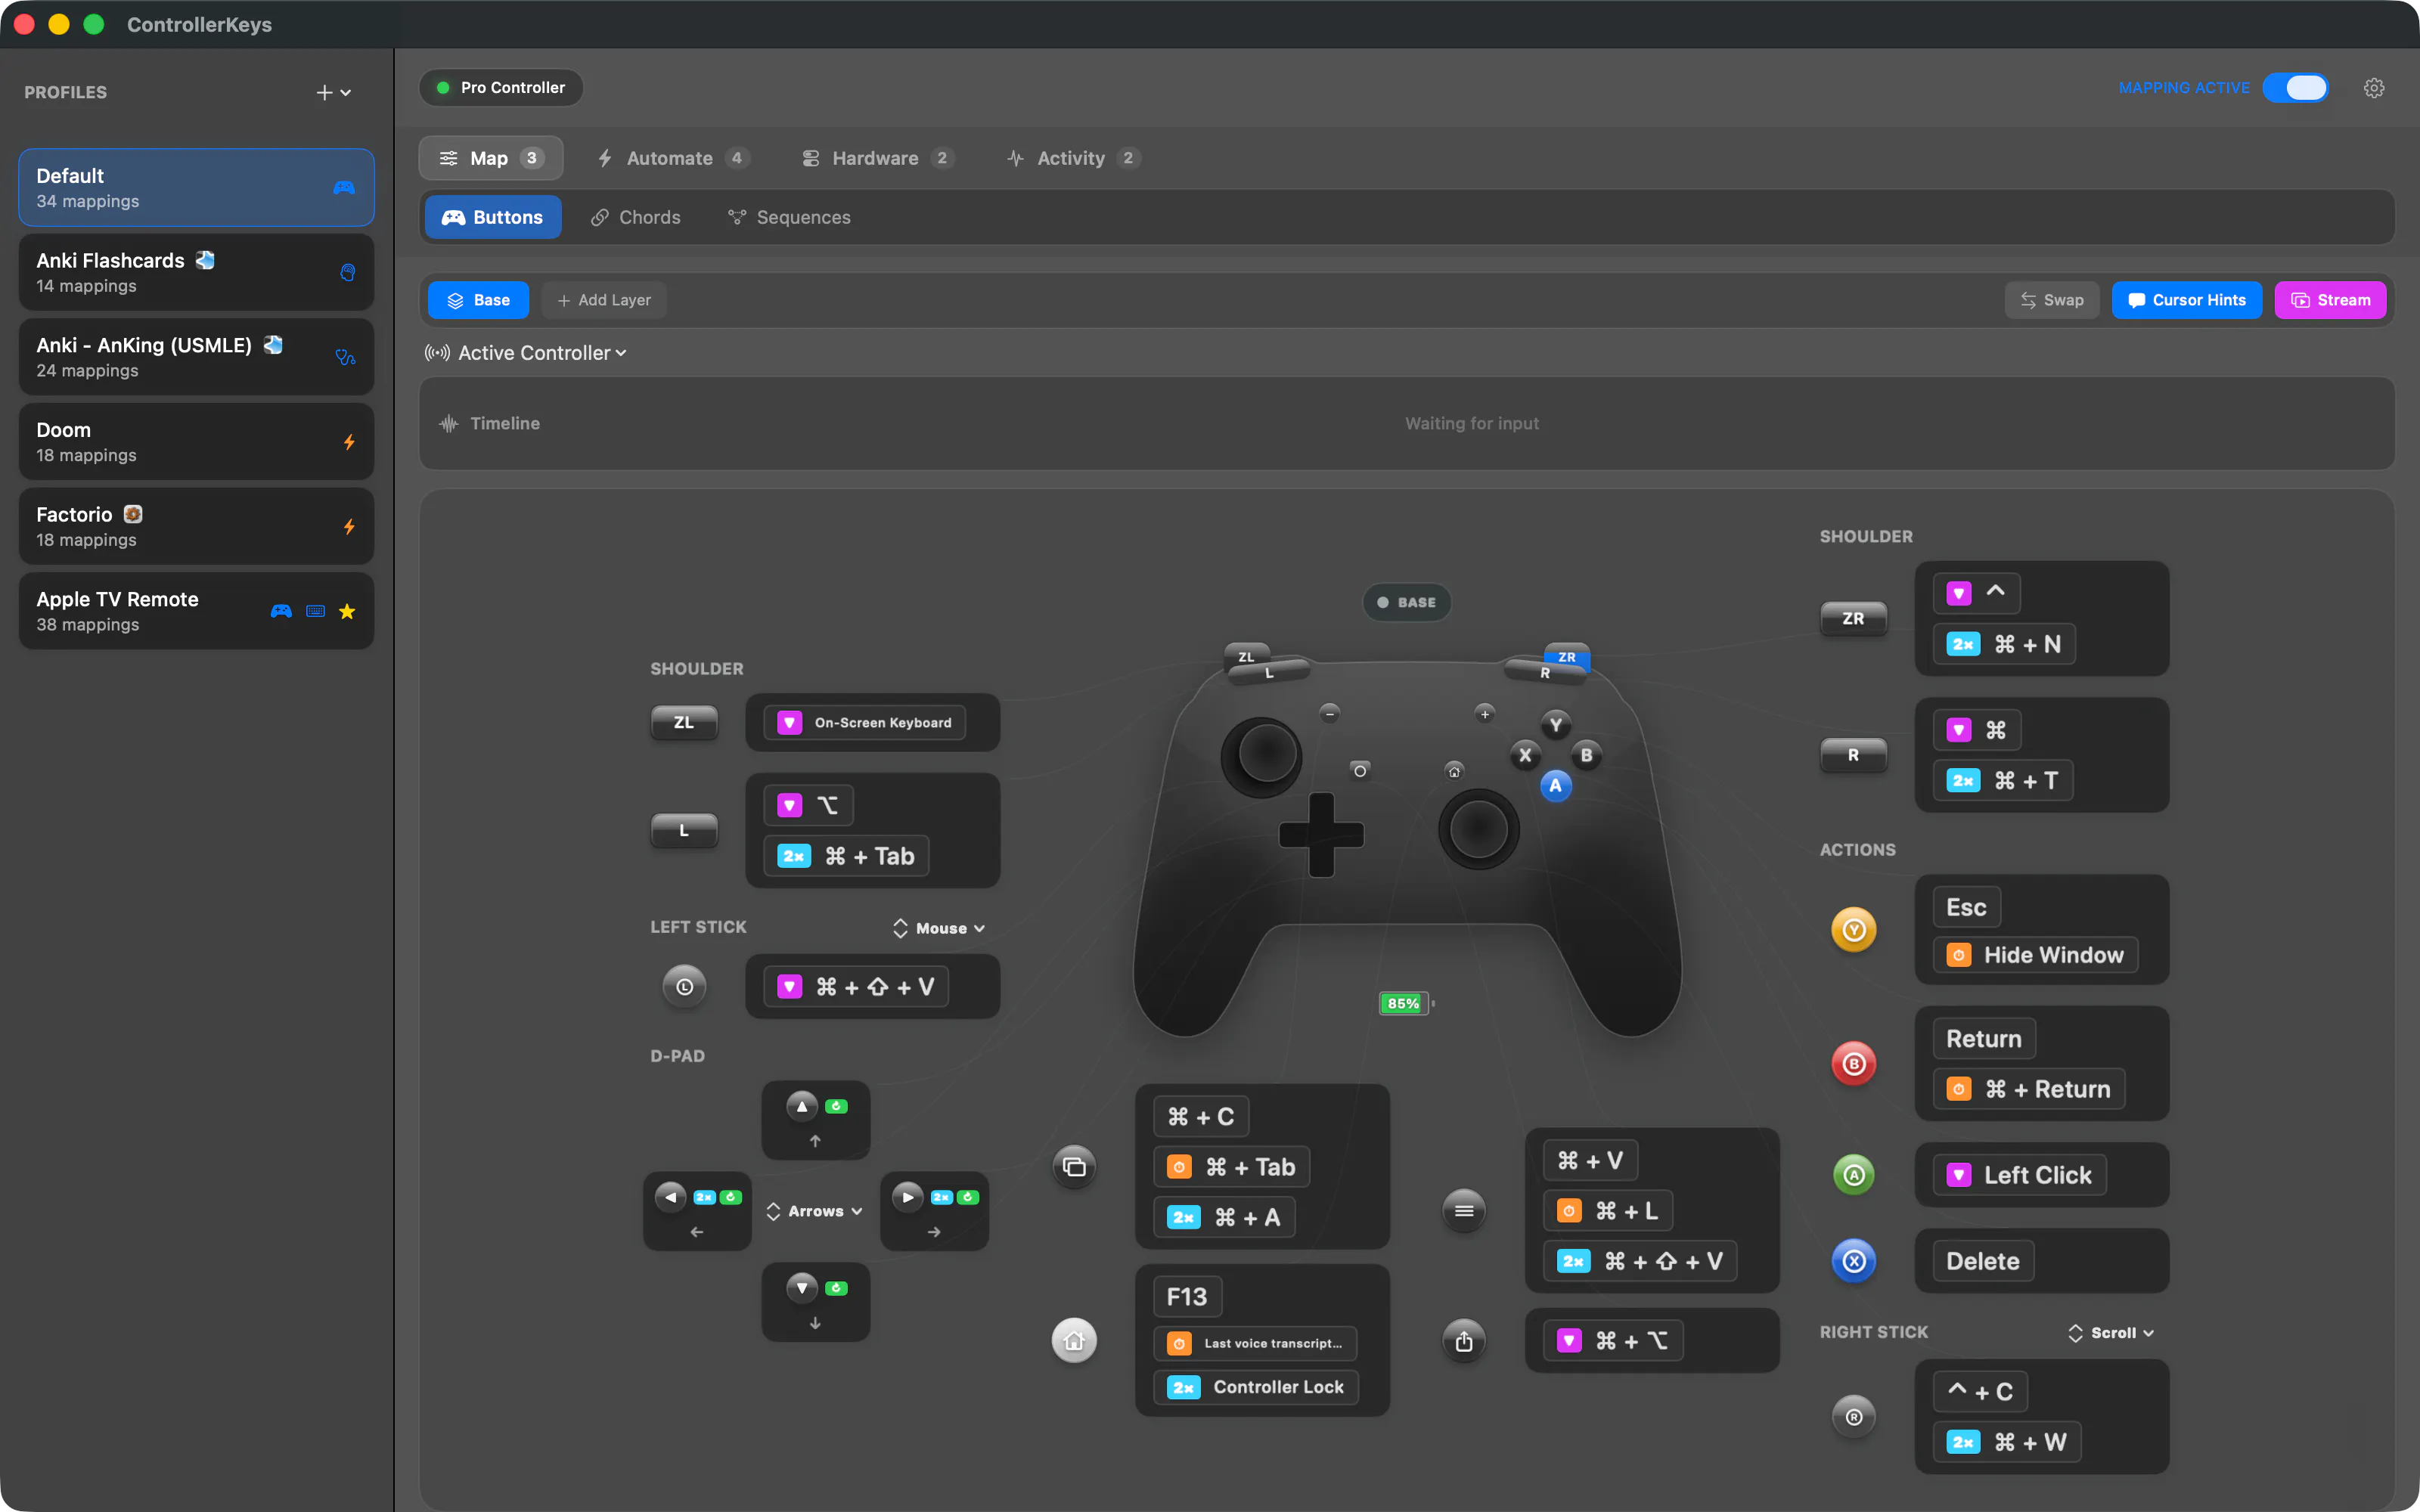The height and width of the screenshot is (1512, 2420).
Task: Switch to the Hardware tab
Action: coord(877,158)
